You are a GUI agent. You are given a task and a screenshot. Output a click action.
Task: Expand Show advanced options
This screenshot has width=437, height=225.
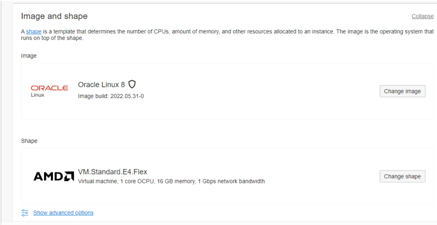tap(63, 213)
